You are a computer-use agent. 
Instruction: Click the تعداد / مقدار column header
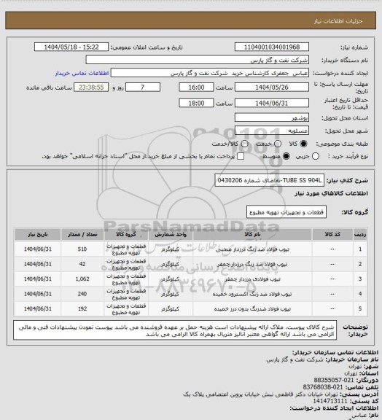[x=82, y=234]
